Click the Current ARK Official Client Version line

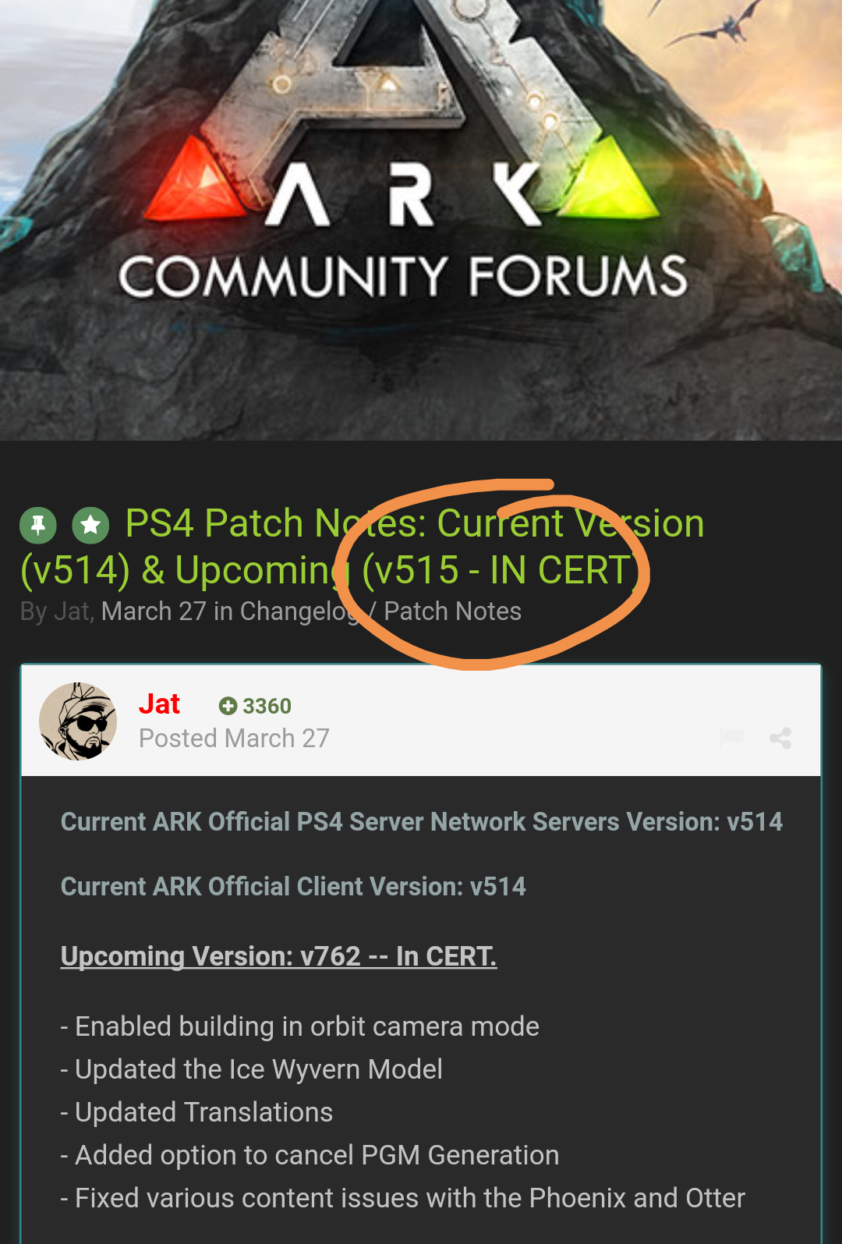[293, 887]
